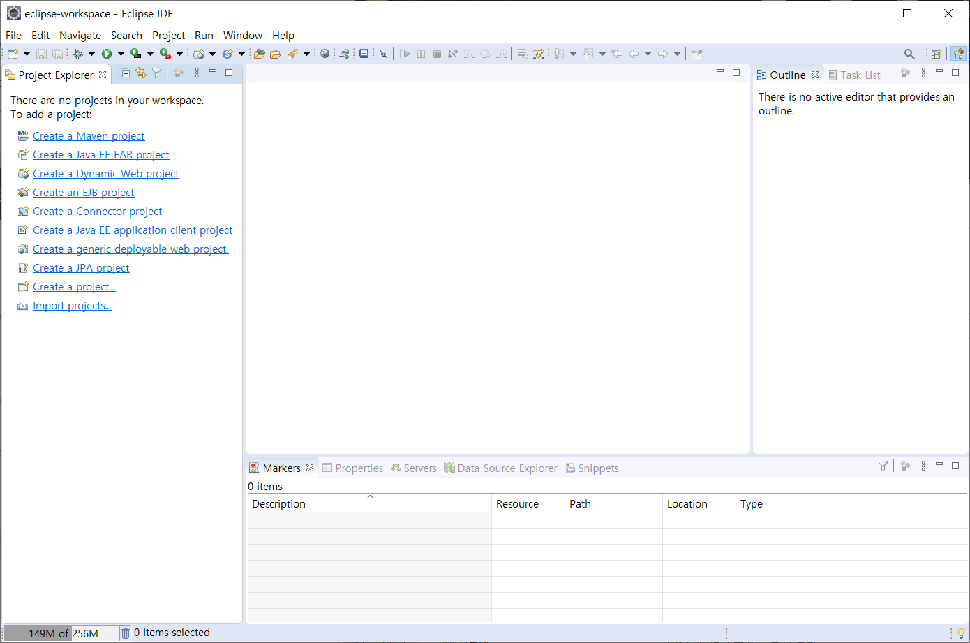The image size is (970, 643).
Task: Toggle Link with Editor in Project Explorer
Action: [141, 73]
